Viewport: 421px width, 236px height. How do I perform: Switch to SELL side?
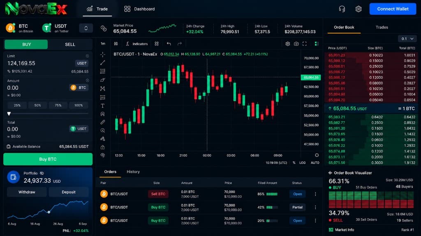tap(70, 44)
